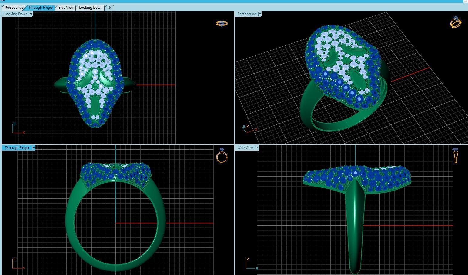The height and width of the screenshot is (275, 468).
Task: Click the side ring icon in Side View viewport
Action: pos(456,156)
